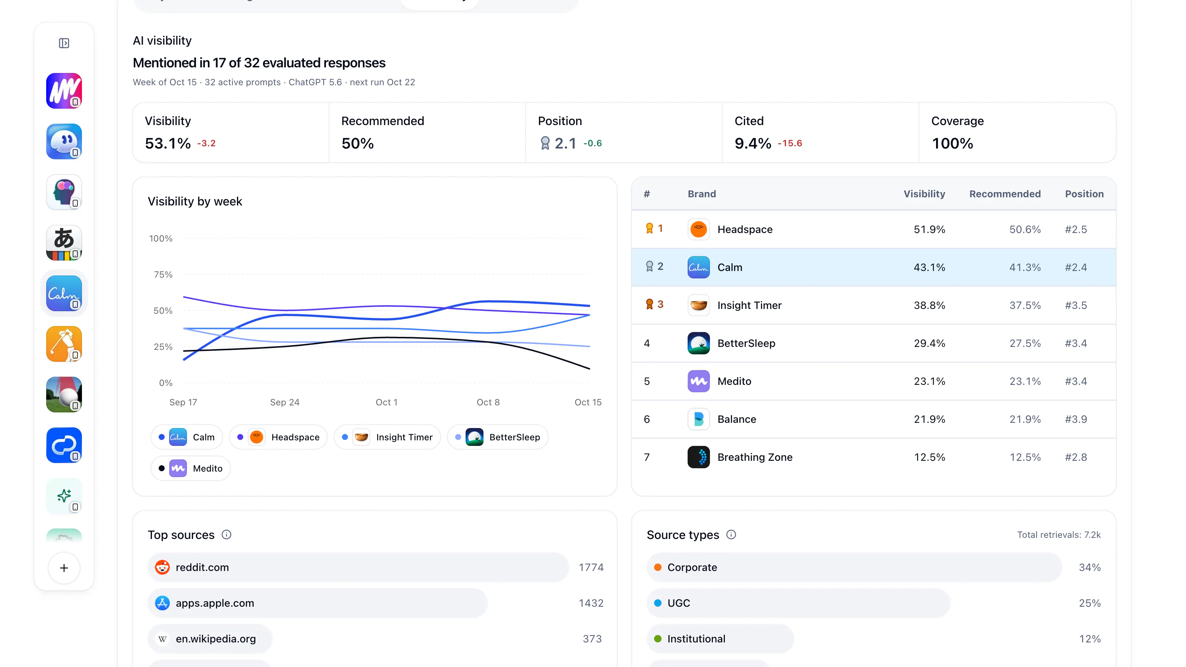Select the Institutional source type bar
Image resolution: width=1186 pixels, height=667 pixels.
coord(720,639)
